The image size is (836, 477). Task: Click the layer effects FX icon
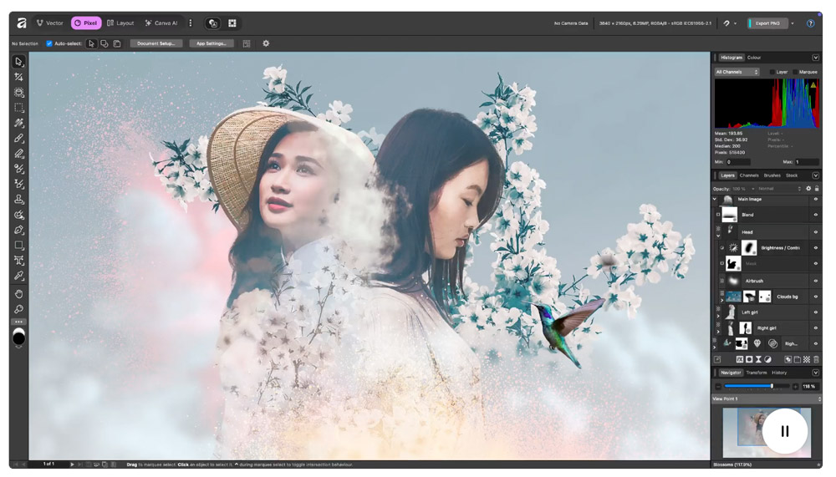tap(740, 359)
